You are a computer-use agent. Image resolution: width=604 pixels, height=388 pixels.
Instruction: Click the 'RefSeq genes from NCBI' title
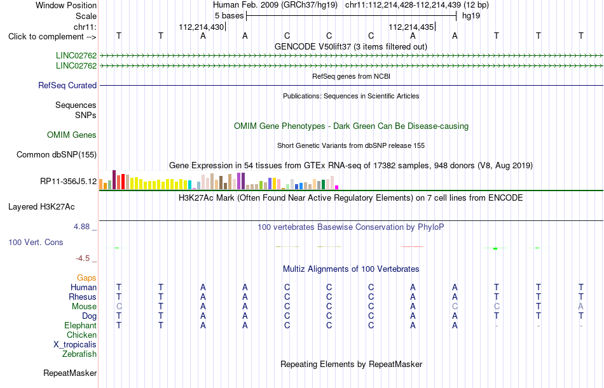point(351,76)
